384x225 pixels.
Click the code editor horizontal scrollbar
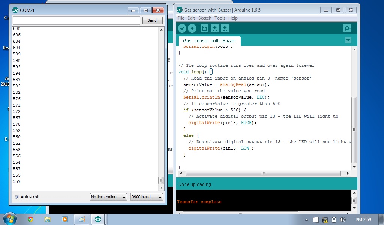point(263,173)
